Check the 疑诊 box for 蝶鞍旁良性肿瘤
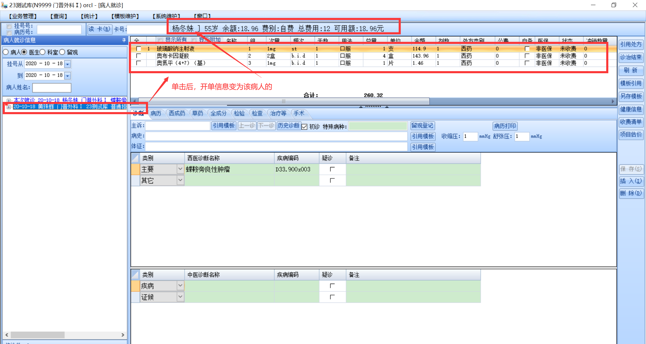 click(332, 169)
